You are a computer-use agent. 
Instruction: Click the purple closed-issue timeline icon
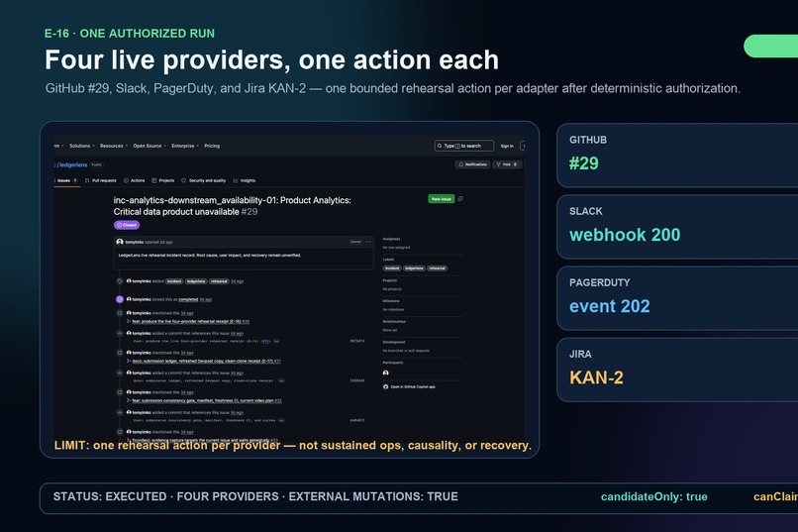pos(120,299)
